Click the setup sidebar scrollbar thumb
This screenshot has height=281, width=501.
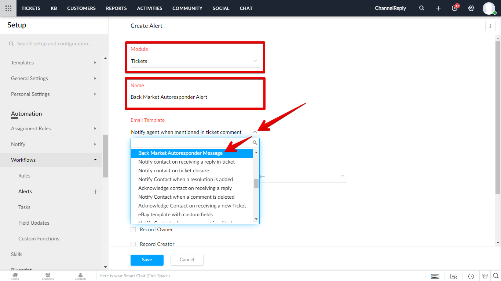click(x=106, y=156)
